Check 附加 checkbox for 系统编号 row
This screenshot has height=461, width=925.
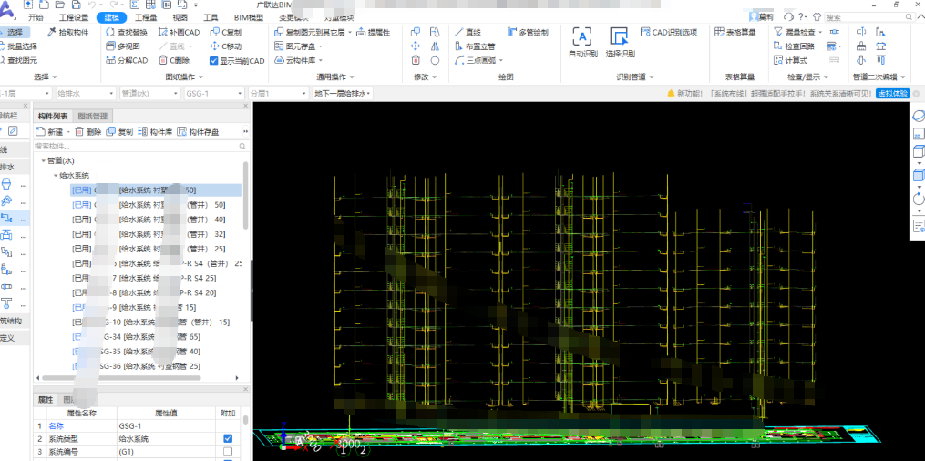coord(228,451)
